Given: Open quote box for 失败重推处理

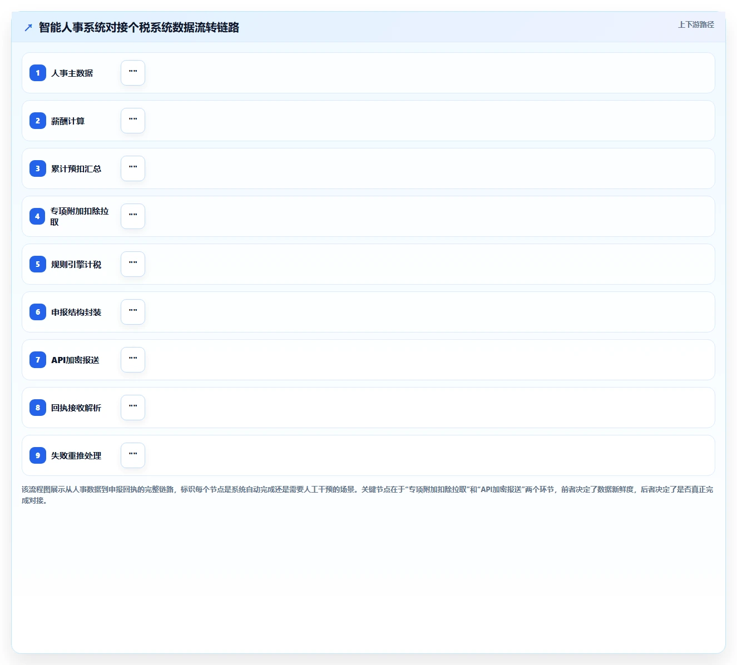Looking at the screenshot, I should pos(133,455).
